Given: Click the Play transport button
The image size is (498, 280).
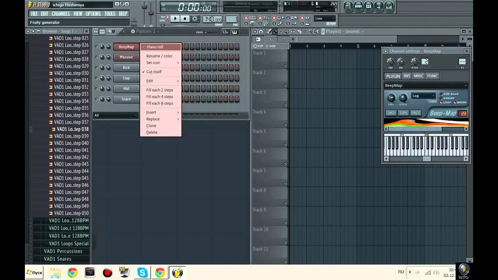Looking at the screenshot, I should click(175, 19).
